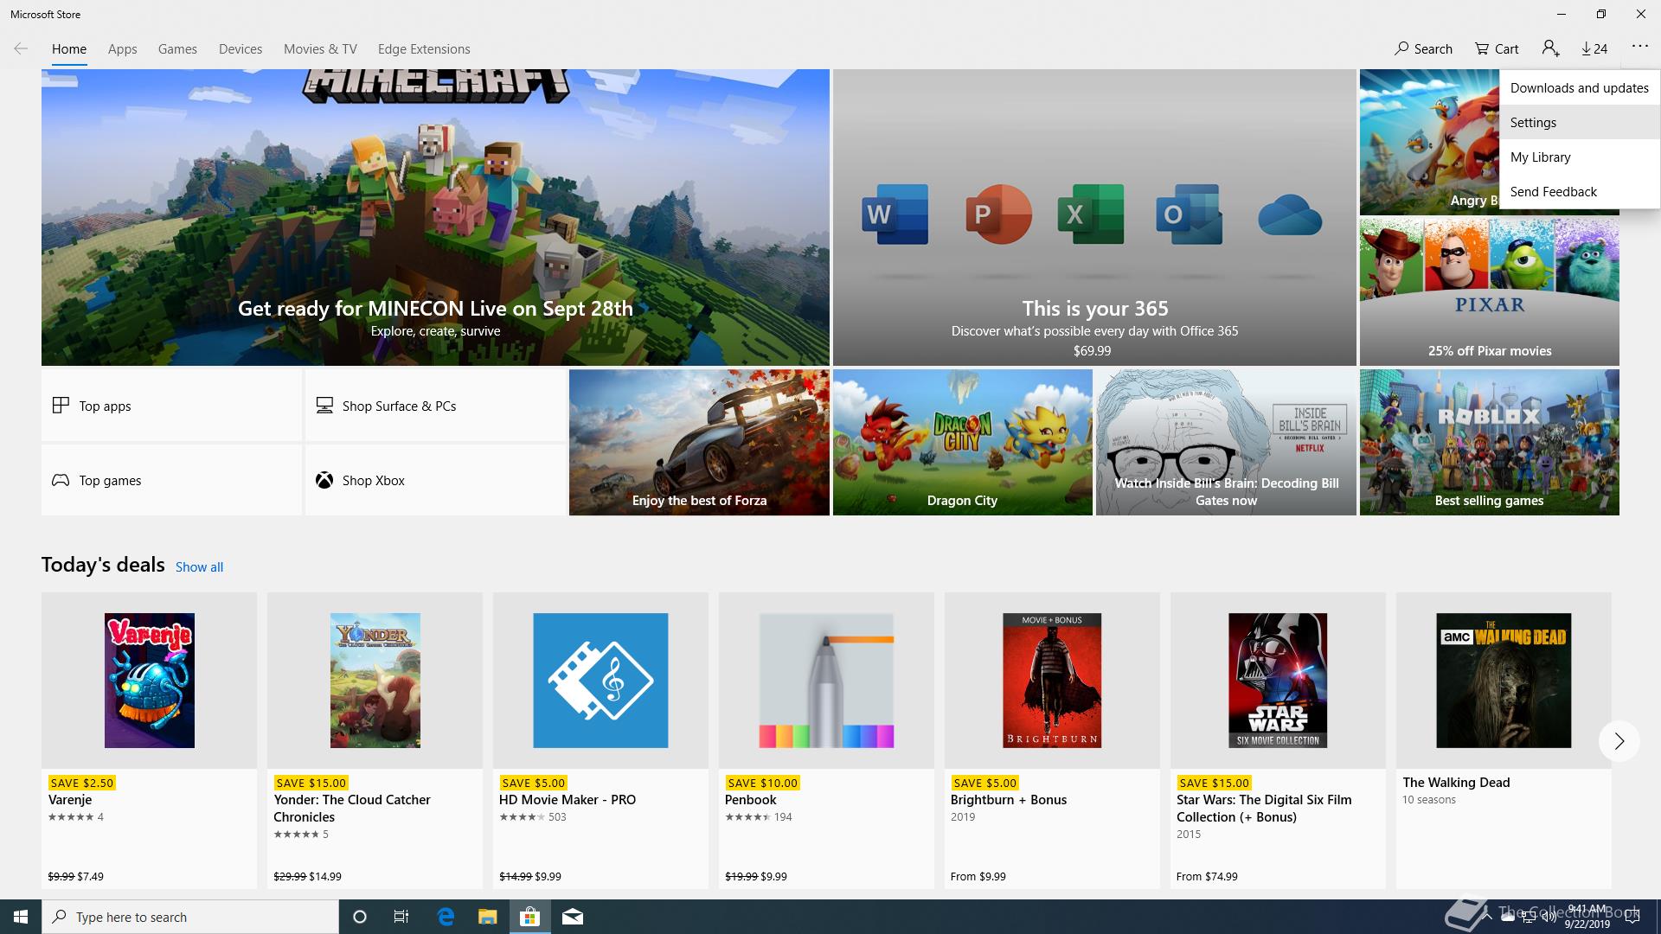Switch to the Apps tab
This screenshot has width=1661, height=934.
123,49
